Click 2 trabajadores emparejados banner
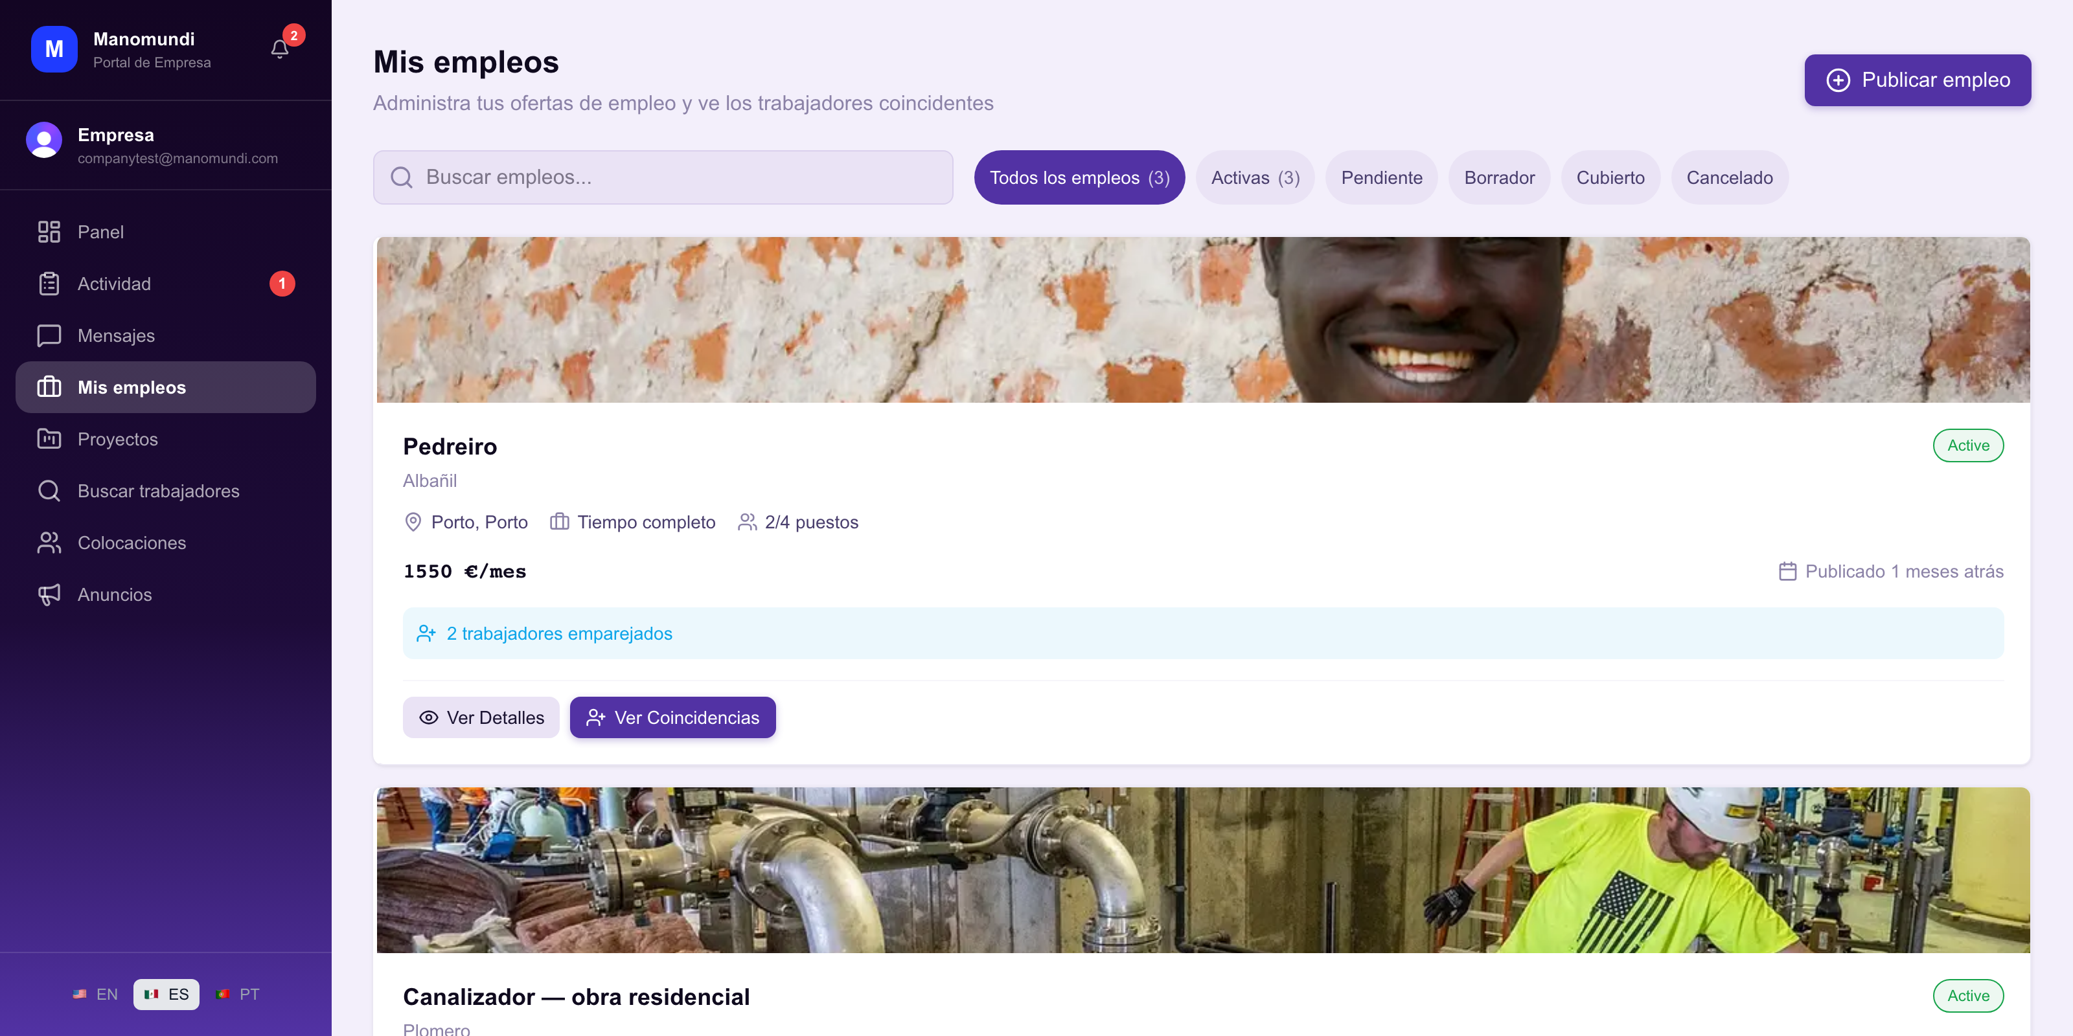The image size is (2073, 1036). (1203, 633)
